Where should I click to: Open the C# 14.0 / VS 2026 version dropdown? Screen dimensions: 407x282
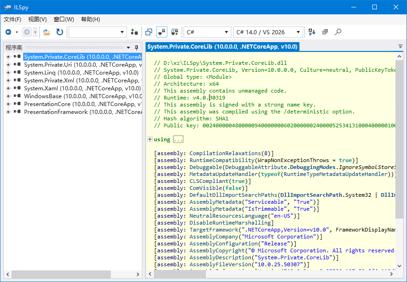[x=268, y=32]
